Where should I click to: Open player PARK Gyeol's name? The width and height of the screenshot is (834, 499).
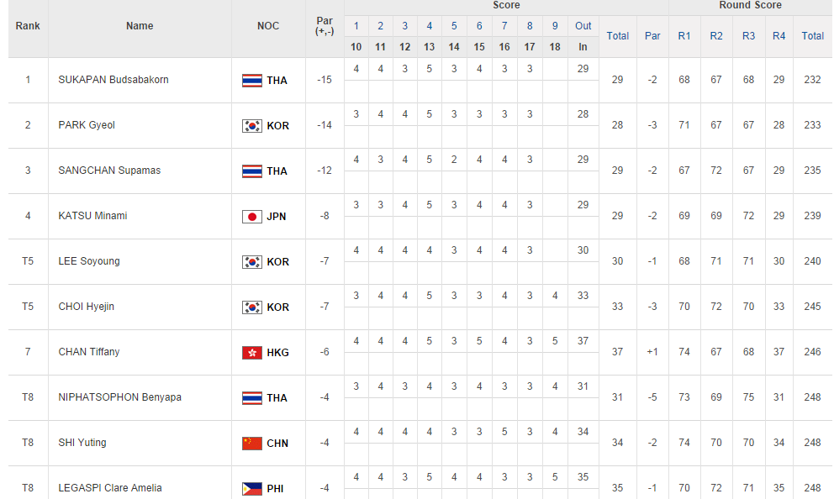click(x=87, y=125)
